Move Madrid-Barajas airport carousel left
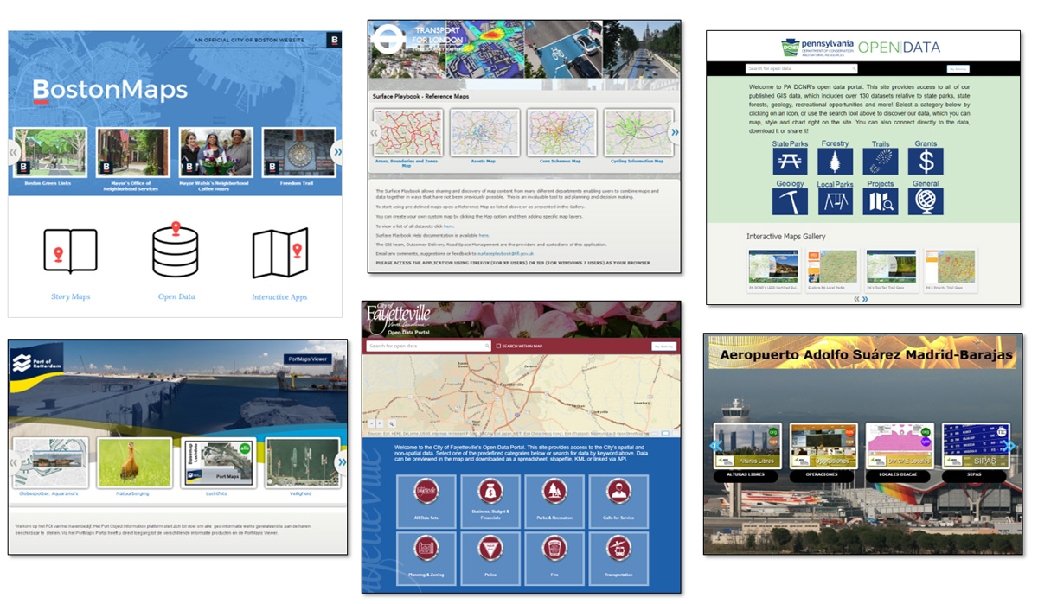Screen dimensions: 1038x604 click(x=714, y=446)
